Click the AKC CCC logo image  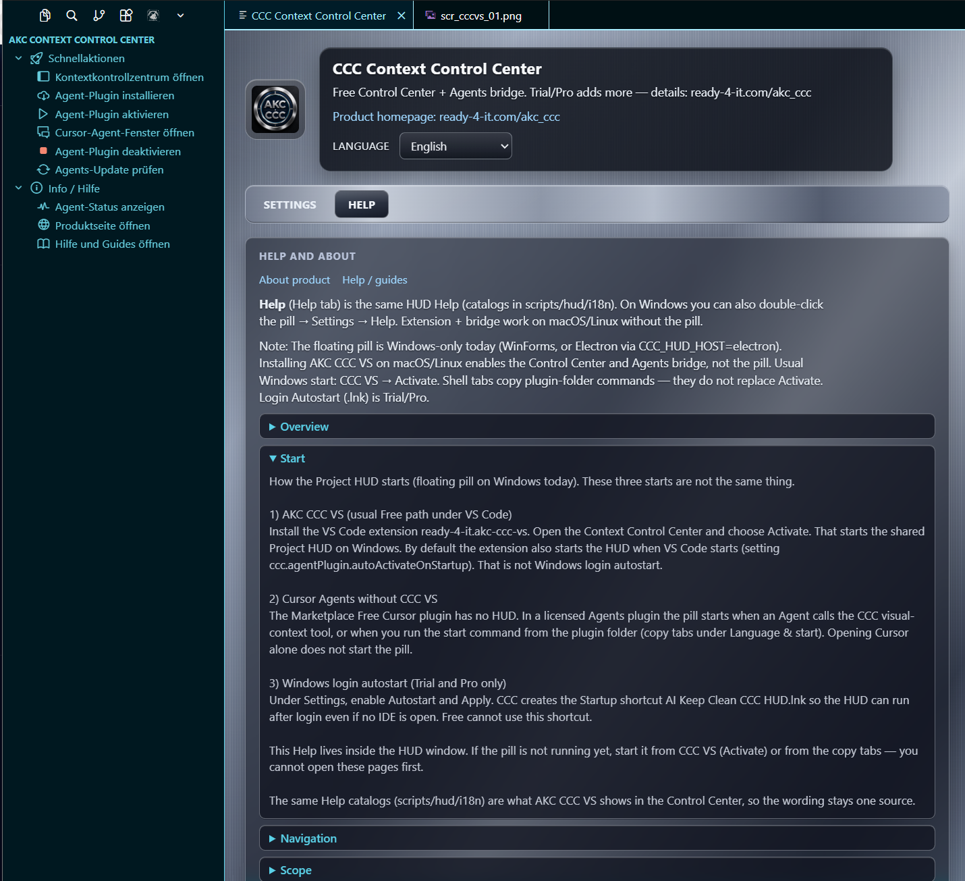point(275,109)
